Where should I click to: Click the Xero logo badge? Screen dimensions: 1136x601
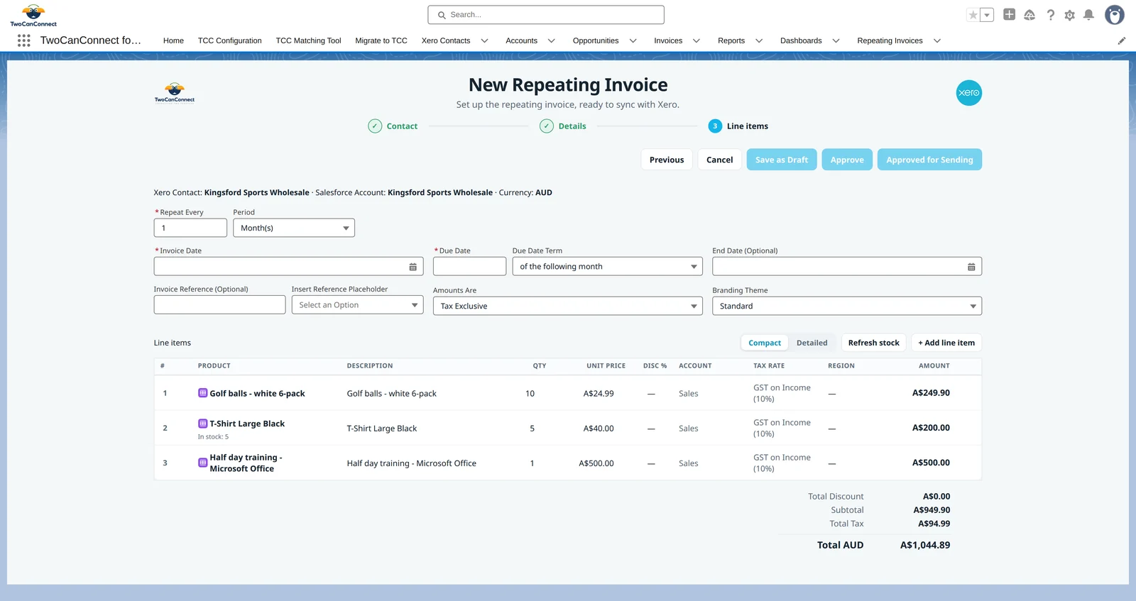click(969, 93)
